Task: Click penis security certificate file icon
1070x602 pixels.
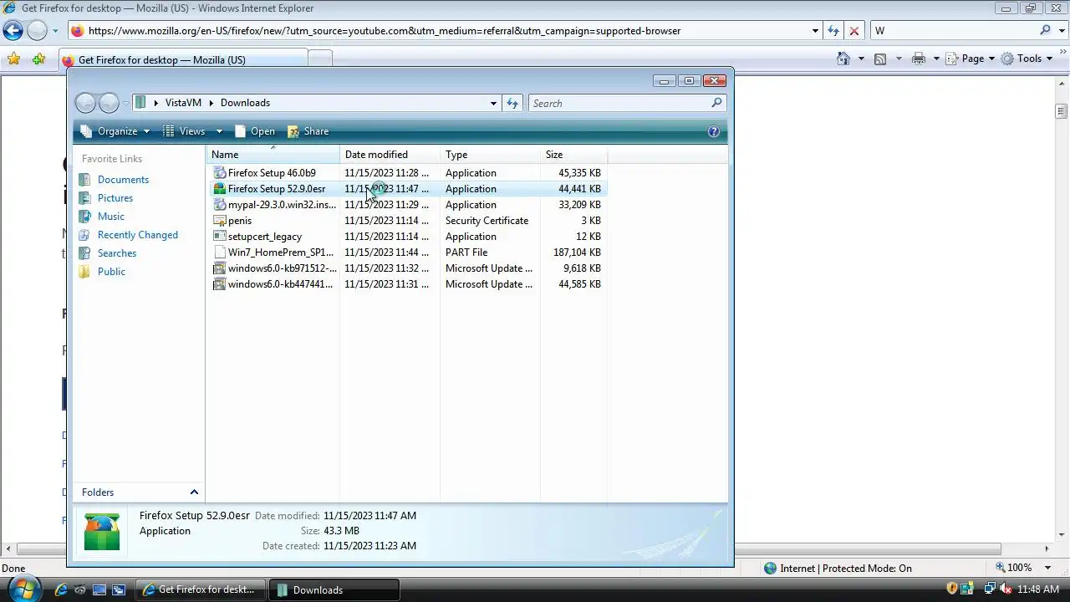Action: 219,221
